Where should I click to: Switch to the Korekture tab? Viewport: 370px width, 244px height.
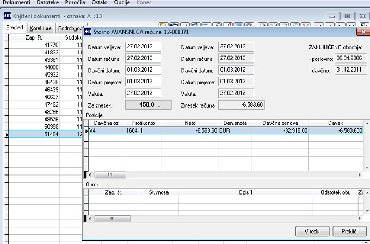(x=41, y=28)
